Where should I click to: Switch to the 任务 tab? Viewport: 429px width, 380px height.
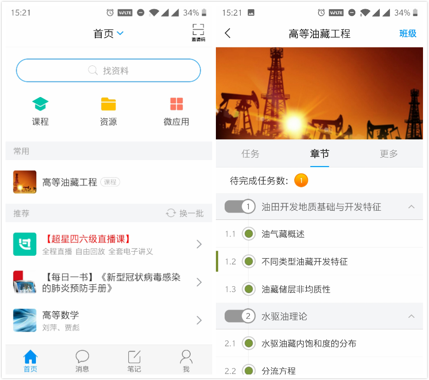point(250,154)
